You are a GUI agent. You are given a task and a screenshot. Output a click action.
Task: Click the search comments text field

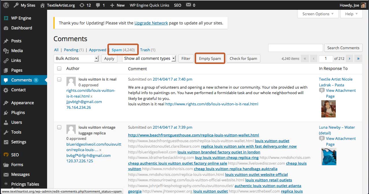click(x=295, y=48)
